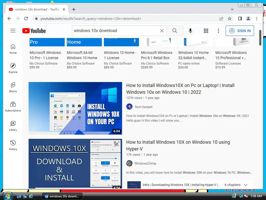Open the Windows Start orb

click(x=8, y=196)
